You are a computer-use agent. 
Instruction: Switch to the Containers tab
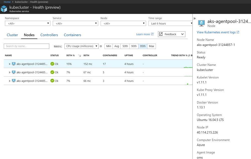tap(72, 35)
